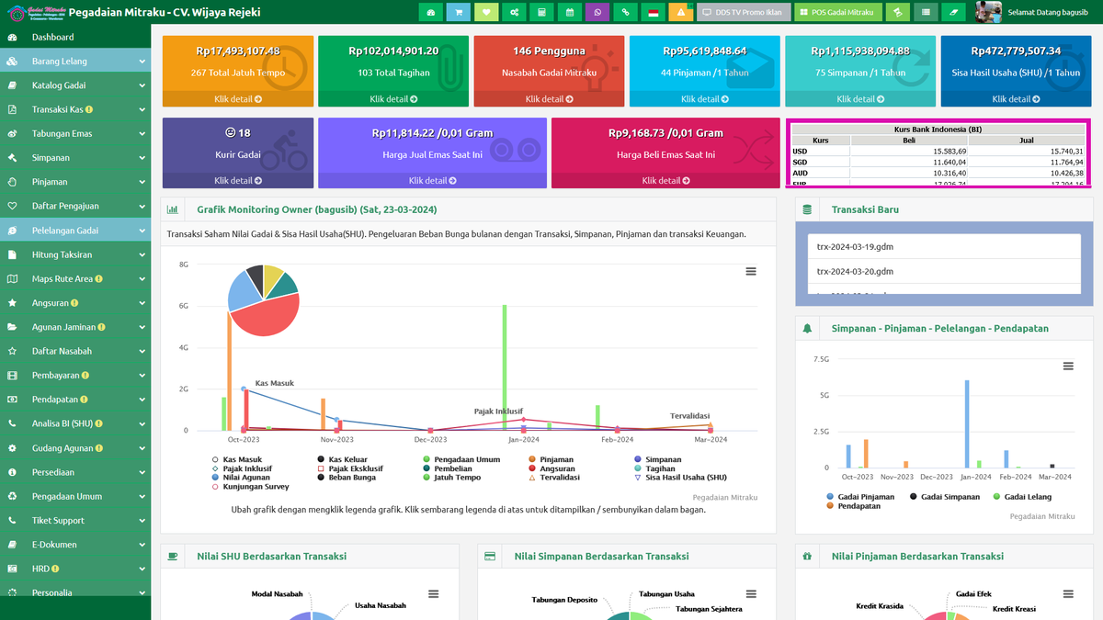Toggle Kas Keluar legend series
This screenshot has height=620, width=1103.
click(342, 459)
